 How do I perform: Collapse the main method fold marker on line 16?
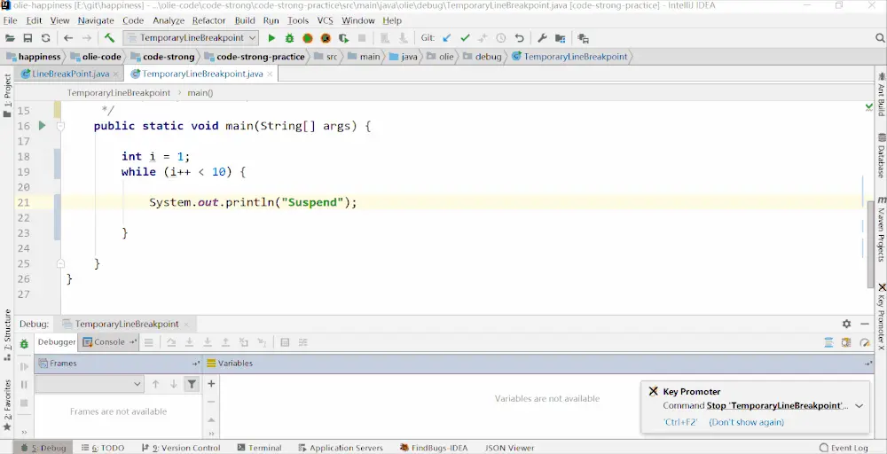60,126
